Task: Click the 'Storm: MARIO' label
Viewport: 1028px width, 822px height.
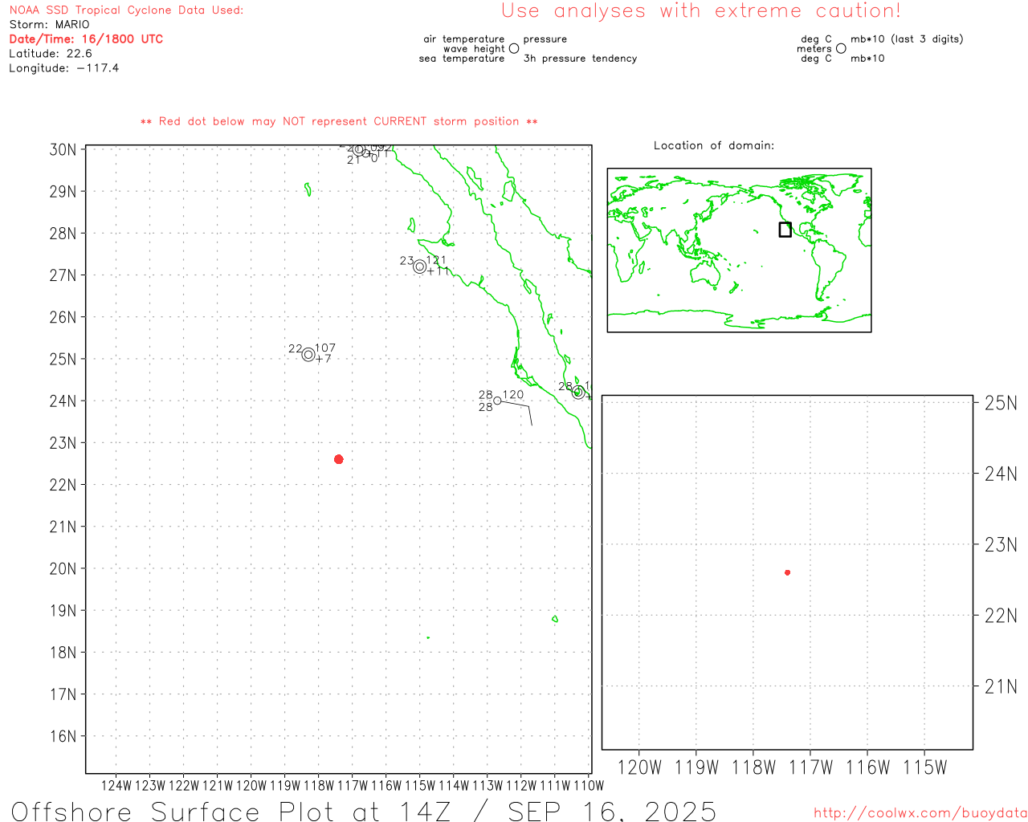Action: click(50, 24)
